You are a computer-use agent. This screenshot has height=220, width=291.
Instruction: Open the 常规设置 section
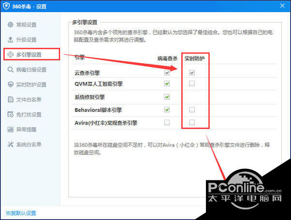26,25
